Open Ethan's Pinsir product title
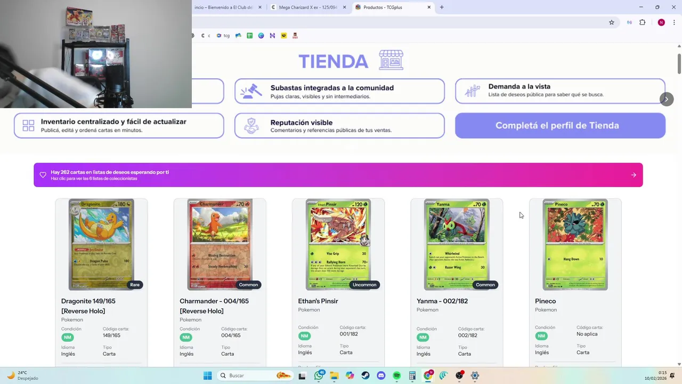The height and width of the screenshot is (384, 682). (318, 301)
